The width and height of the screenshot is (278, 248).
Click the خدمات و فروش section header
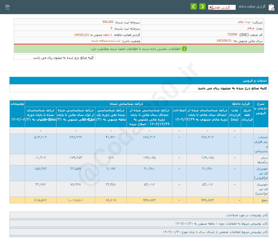[255, 81]
